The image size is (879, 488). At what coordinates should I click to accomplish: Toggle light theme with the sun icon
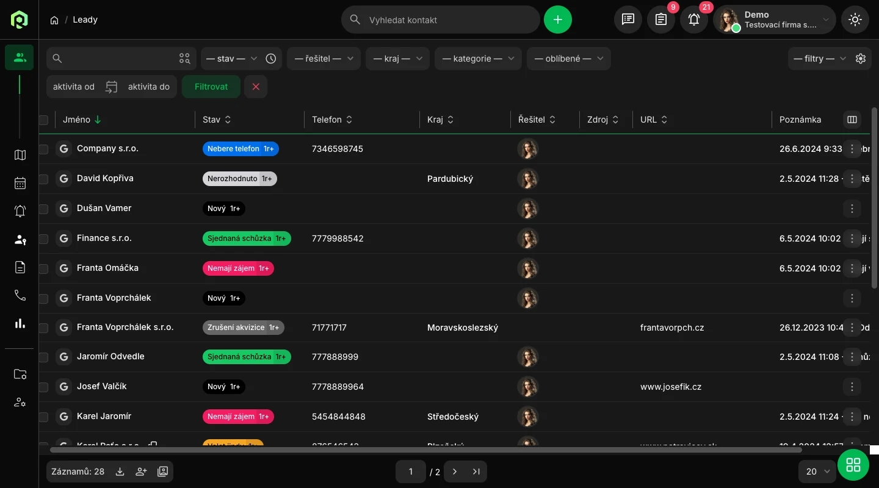click(x=855, y=20)
